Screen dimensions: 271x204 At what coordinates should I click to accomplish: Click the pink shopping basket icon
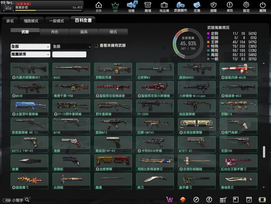point(169,200)
